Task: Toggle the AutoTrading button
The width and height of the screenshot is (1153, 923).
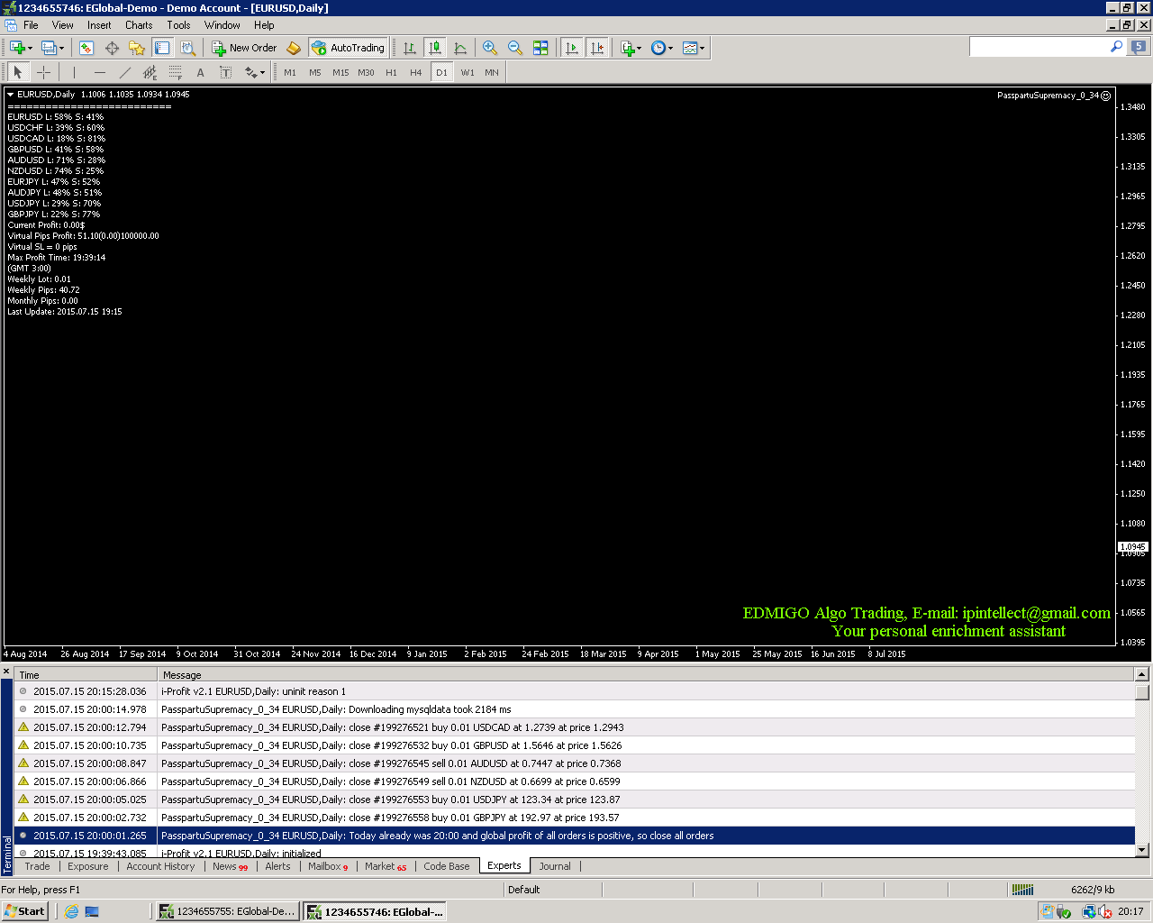Action: (349, 48)
